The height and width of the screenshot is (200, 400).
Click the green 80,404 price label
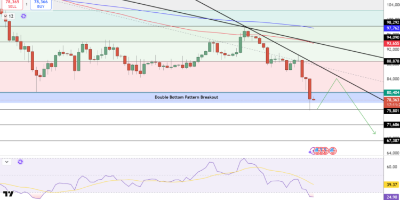[x=393, y=92]
